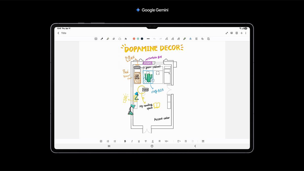Viewport: 304px width, 171px height.
Task: Toggle underline text formatting
Action: (x=139, y=141)
